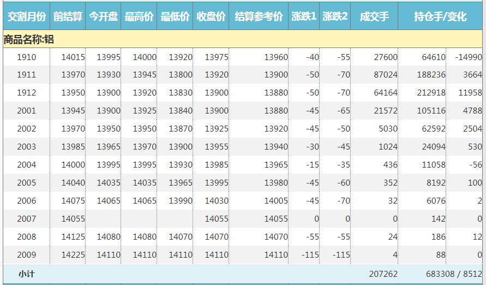
Task: Select delivery month 1910 cell
Action: (26, 57)
